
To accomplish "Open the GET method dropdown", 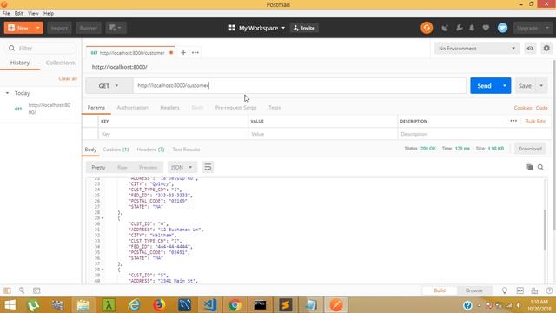I will click(109, 85).
